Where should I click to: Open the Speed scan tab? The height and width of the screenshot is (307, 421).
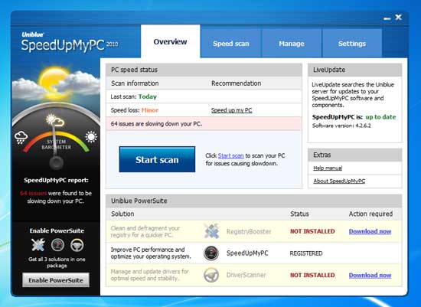(x=231, y=44)
